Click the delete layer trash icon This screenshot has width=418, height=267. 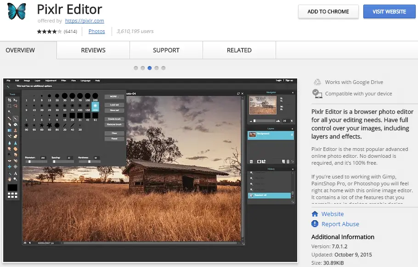point(288,161)
